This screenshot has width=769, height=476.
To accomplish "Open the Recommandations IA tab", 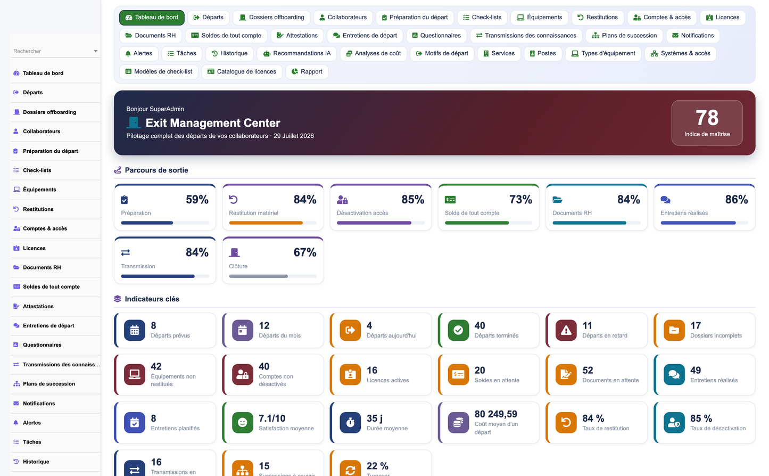I will click(x=297, y=54).
